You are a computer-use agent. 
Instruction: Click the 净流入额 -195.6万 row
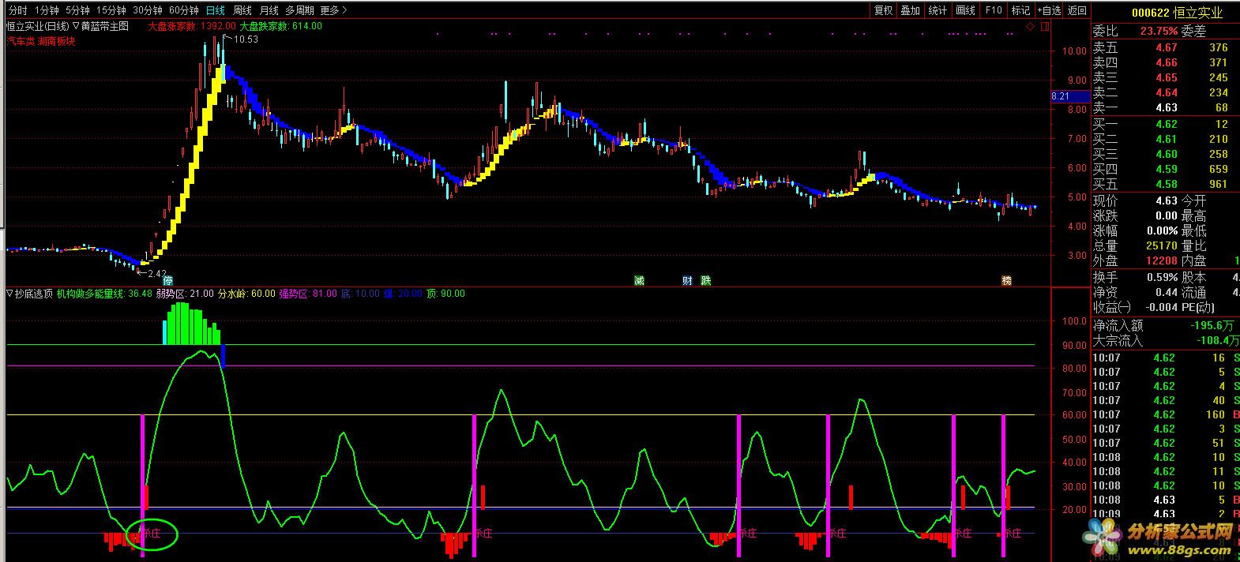pyautogui.click(x=1166, y=325)
